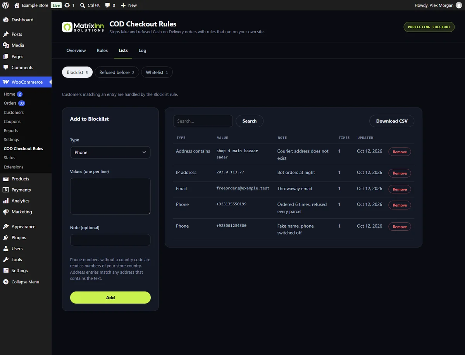Click the Collapse Menu arrow icon
The width and height of the screenshot is (465, 355).
coord(6,282)
